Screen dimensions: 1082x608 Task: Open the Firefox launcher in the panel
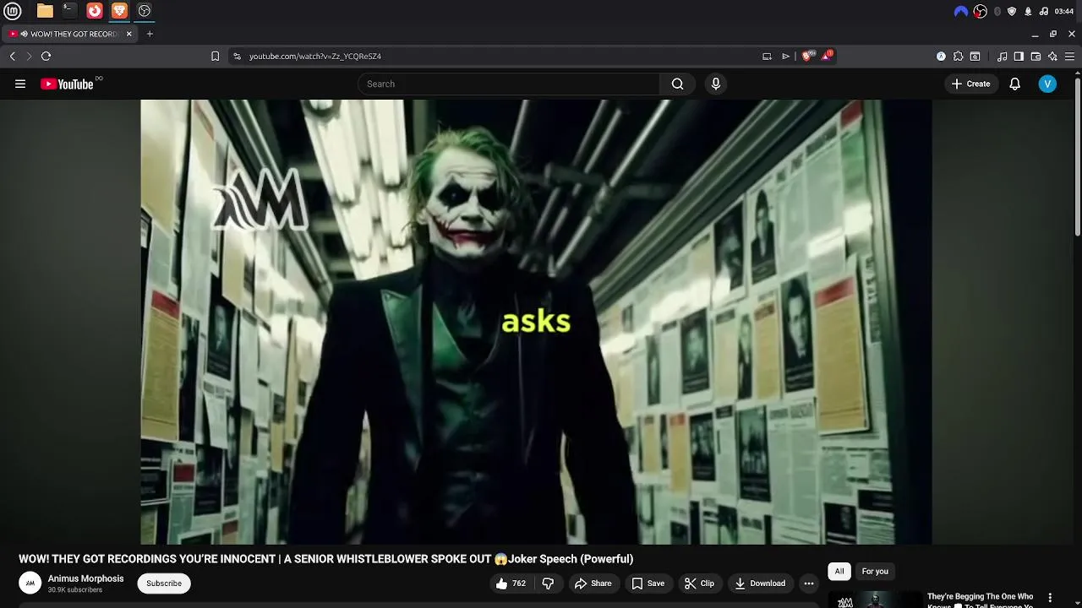[95, 11]
